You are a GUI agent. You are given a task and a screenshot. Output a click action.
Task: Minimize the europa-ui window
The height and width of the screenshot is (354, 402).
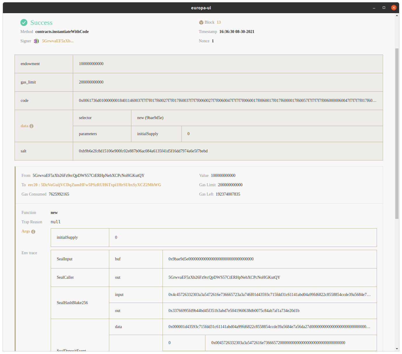(x=374, y=8)
